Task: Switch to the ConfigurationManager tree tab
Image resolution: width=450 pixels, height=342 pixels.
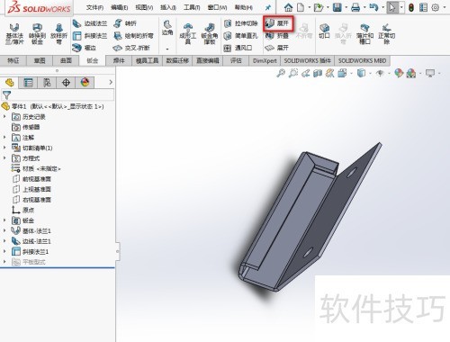Action: 47,82
